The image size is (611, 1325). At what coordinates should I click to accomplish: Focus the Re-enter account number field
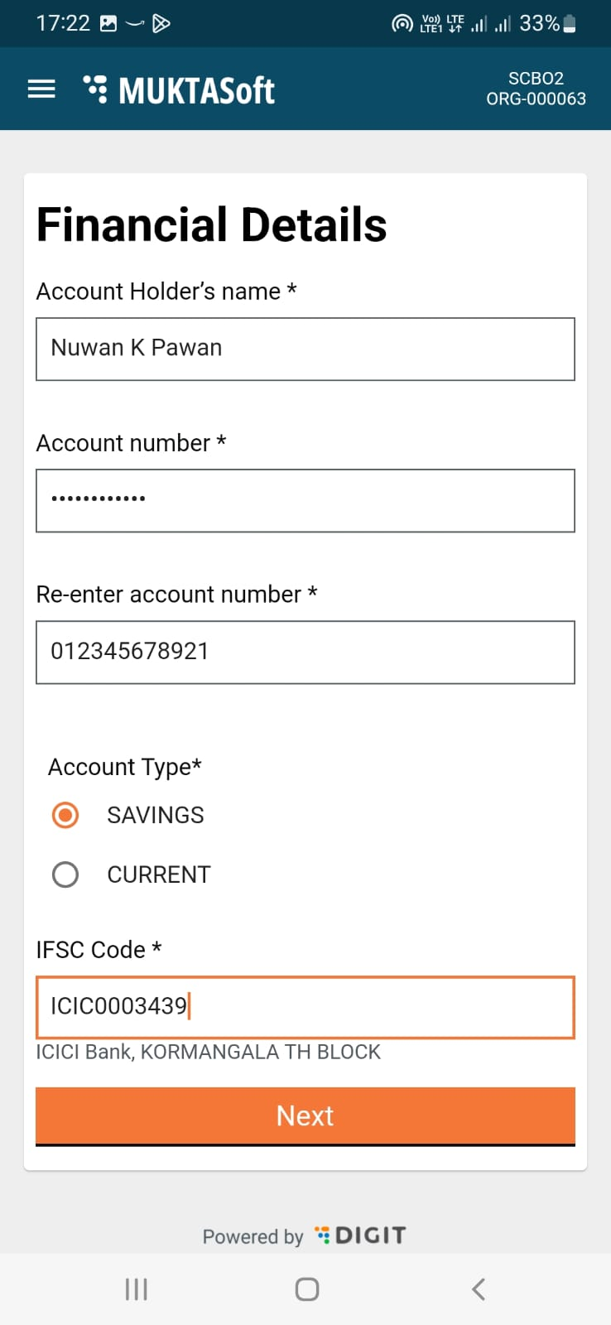pos(305,652)
